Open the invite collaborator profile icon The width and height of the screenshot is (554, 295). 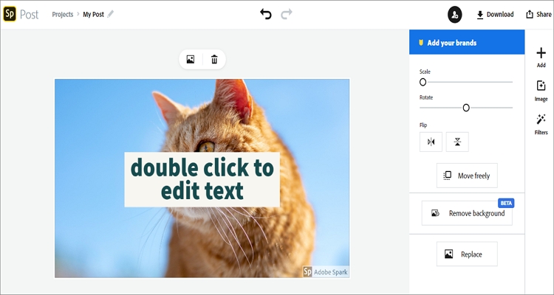coord(455,15)
